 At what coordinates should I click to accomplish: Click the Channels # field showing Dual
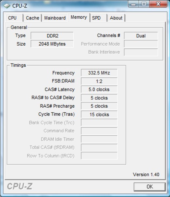pos(141,36)
